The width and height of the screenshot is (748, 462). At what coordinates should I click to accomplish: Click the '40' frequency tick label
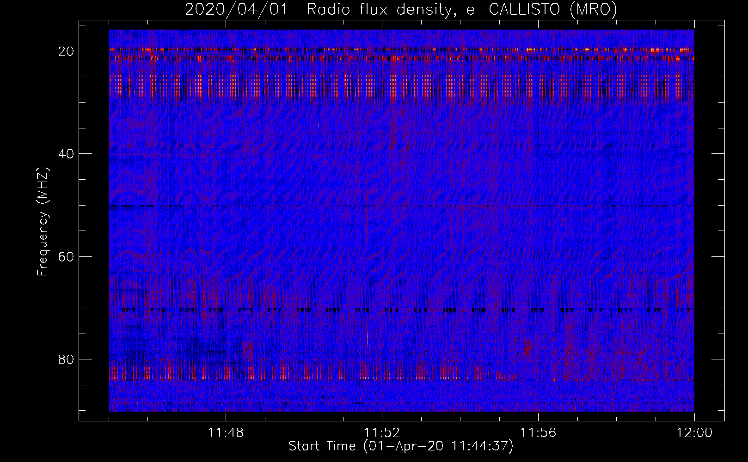click(x=66, y=154)
